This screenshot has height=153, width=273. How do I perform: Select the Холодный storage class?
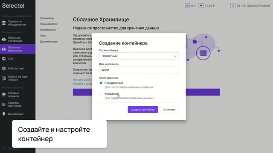(x=101, y=93)
